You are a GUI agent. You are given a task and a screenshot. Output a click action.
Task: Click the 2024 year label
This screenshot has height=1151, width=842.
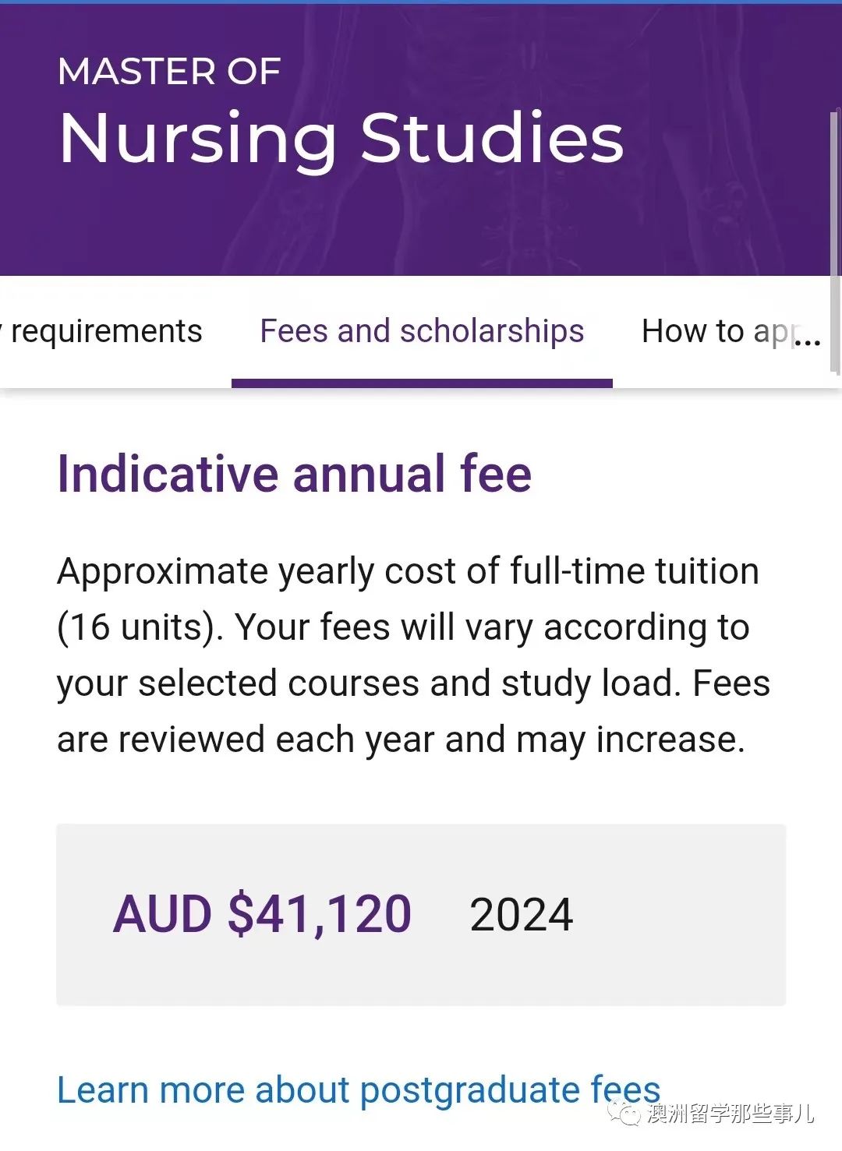coord(521,914)
